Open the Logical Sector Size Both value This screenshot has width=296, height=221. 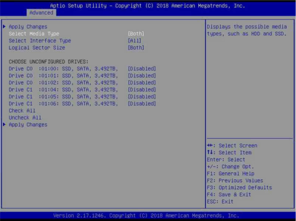136,48
